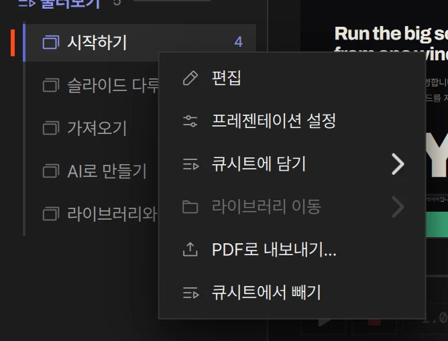Click the Run the big headline in preview
This screenshot has width=448, height=341.
tap(391, 34)
